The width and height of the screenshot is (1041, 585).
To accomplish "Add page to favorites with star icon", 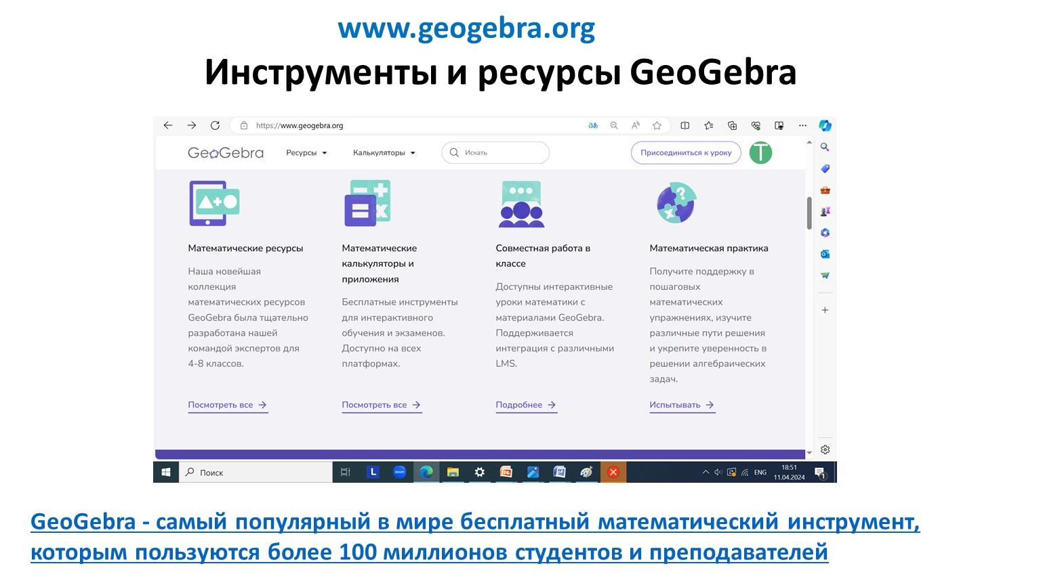I will (x=657, y=125).
